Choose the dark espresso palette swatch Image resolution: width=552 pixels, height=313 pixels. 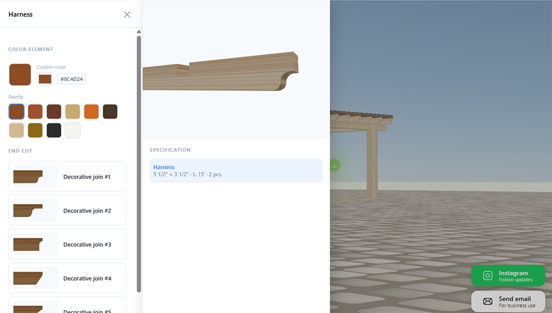(110, 112)
